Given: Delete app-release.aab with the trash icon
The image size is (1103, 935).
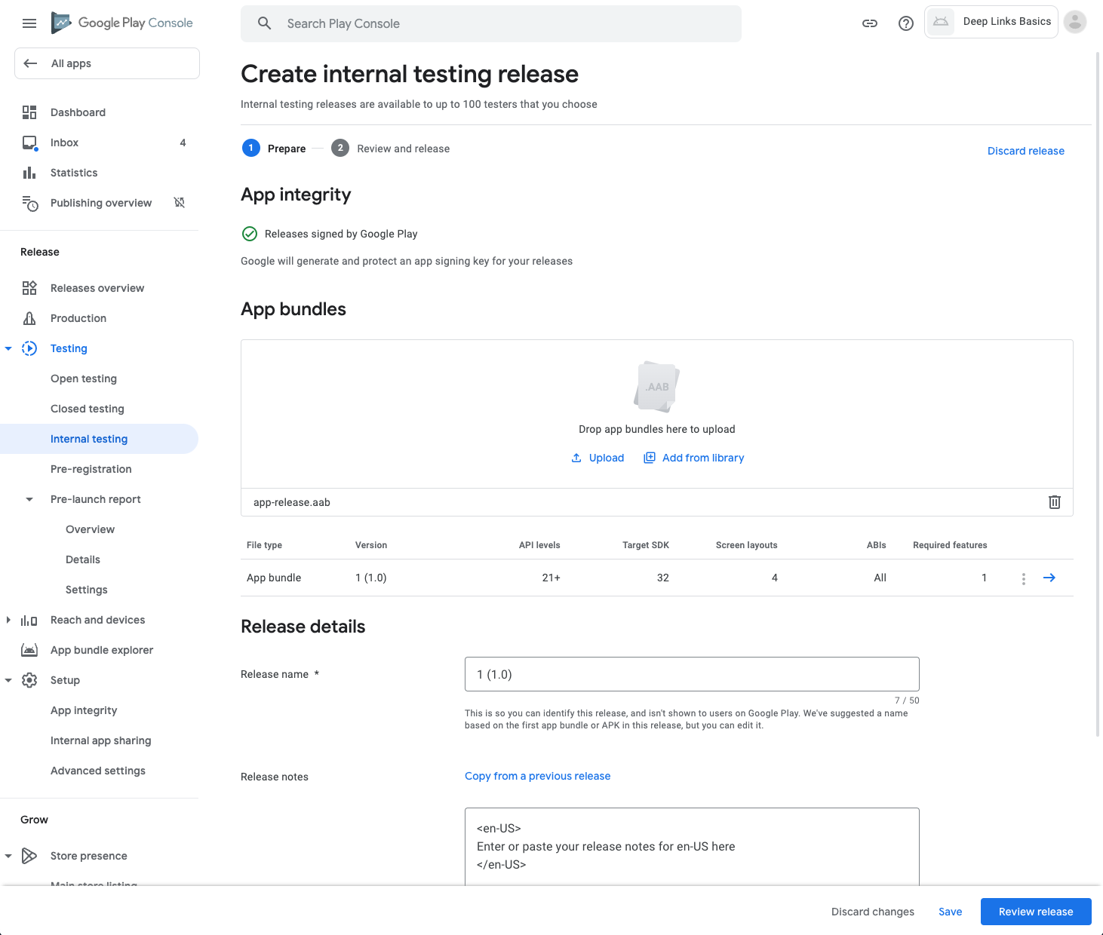Looking at the screenshot, I should click(1054, 502).
